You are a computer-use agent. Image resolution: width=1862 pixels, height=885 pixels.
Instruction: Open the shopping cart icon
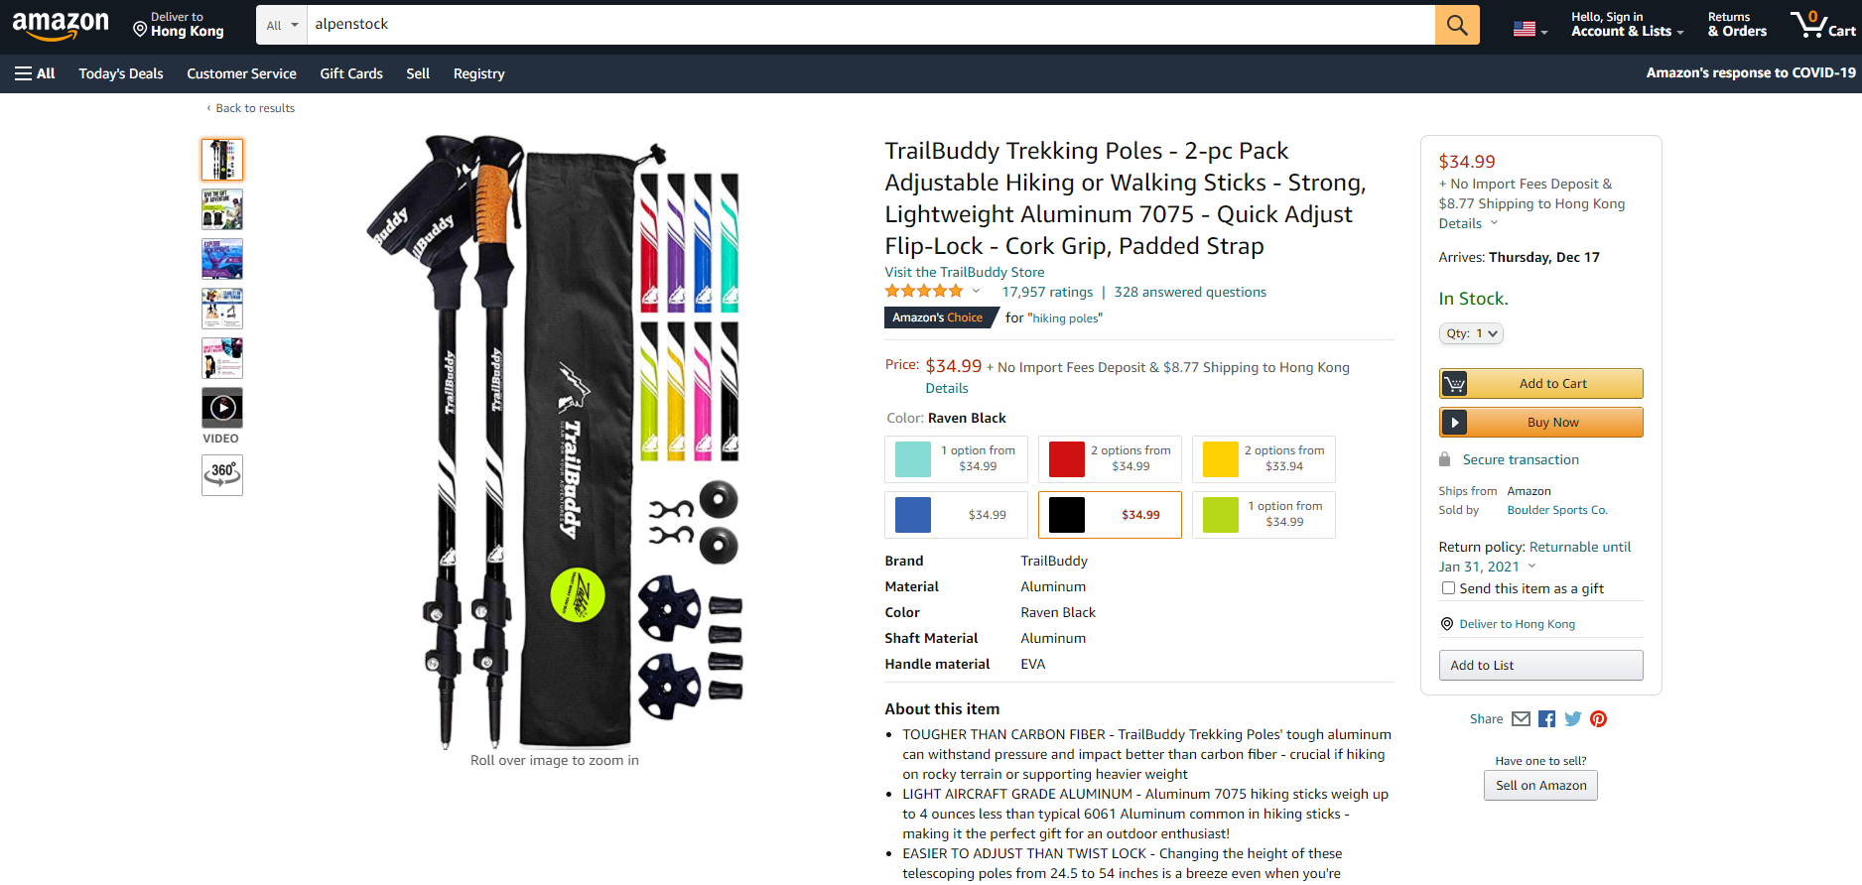tap(1822, 24)
